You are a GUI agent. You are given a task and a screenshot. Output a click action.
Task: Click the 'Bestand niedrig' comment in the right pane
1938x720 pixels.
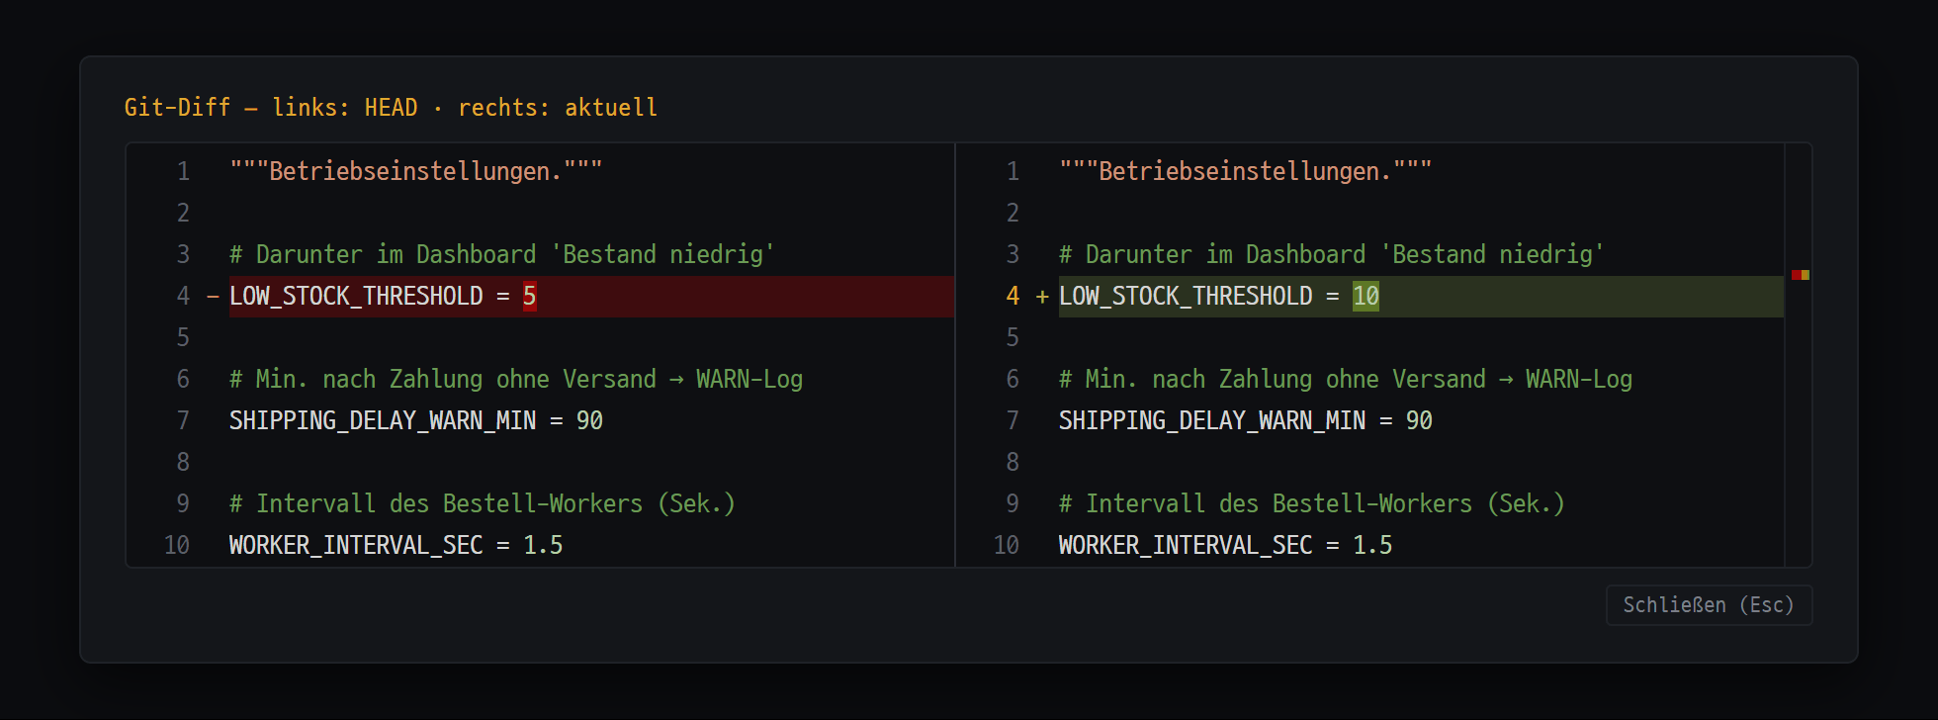tap(1331, 254)
